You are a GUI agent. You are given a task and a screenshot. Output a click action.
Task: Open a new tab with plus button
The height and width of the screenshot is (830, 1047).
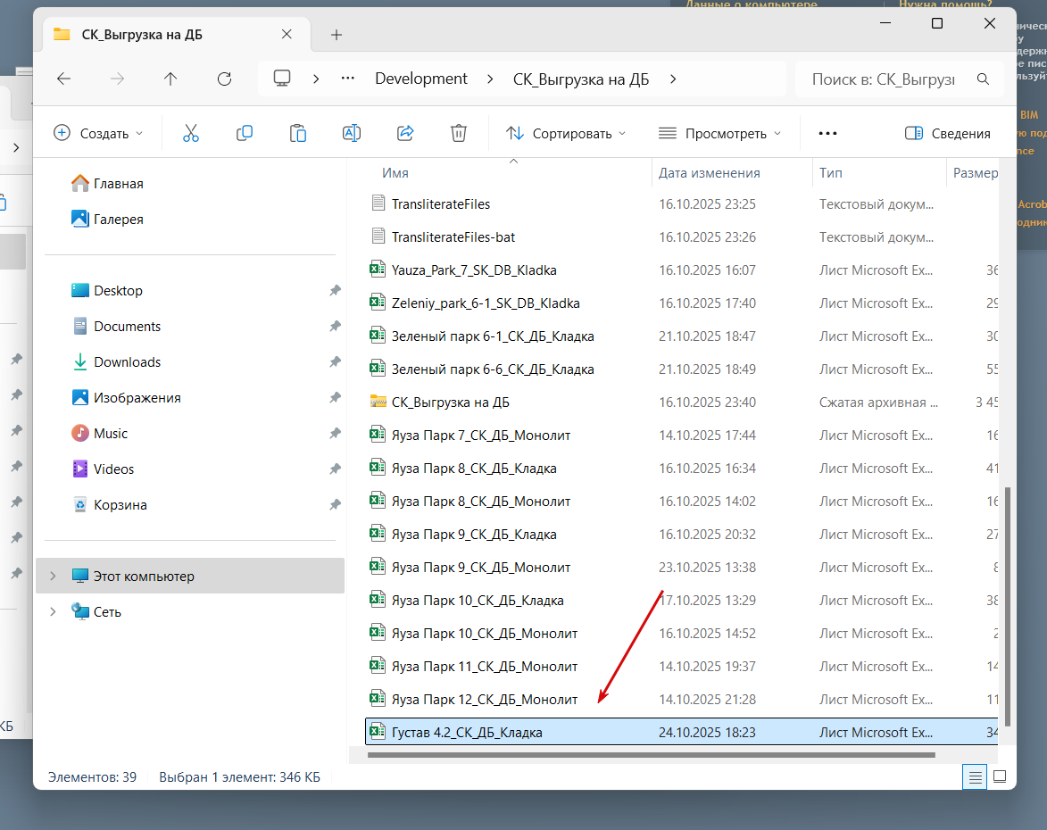[x=337, y=35]
